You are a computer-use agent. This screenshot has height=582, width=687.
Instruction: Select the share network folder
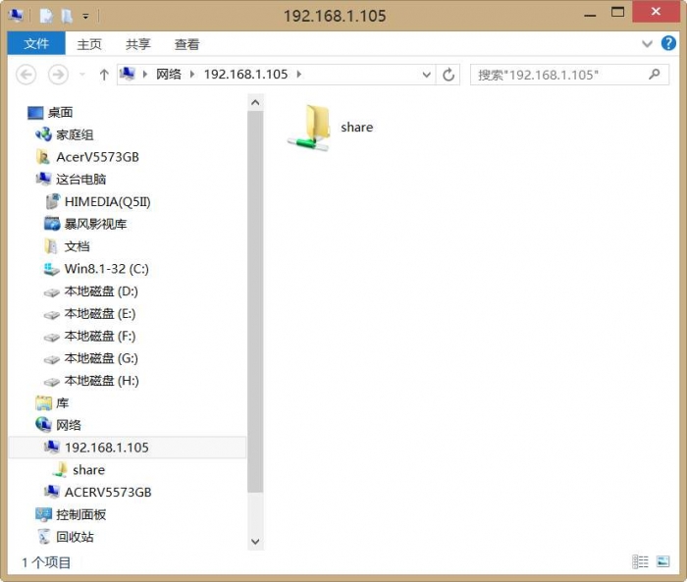pos(330,128)
